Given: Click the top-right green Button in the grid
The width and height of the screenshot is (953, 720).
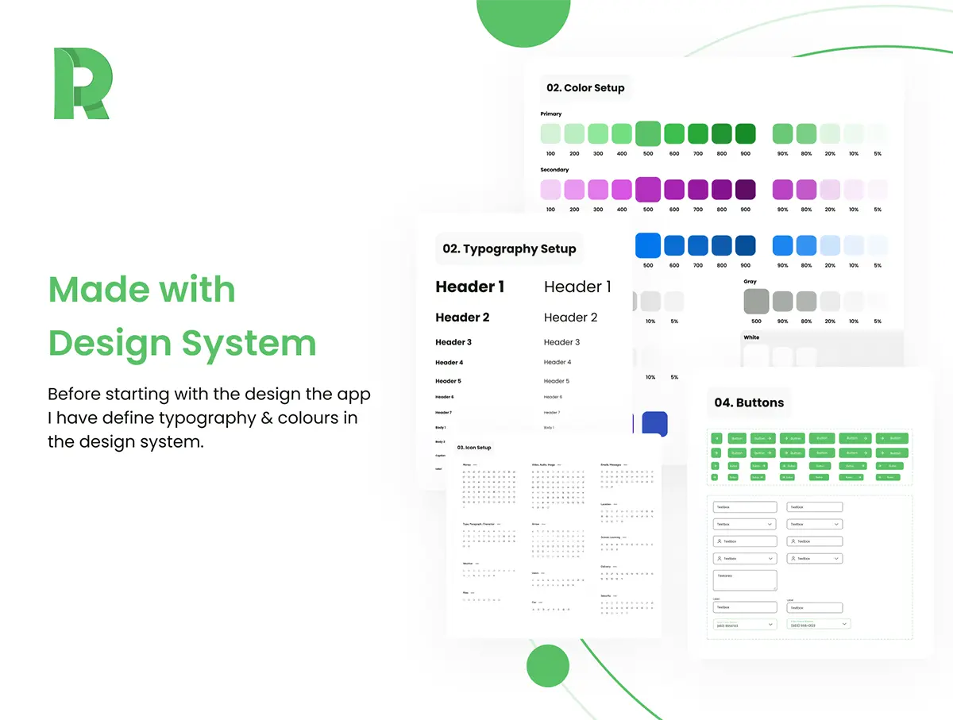Looking at the screenshot, I should coord(892,438).
